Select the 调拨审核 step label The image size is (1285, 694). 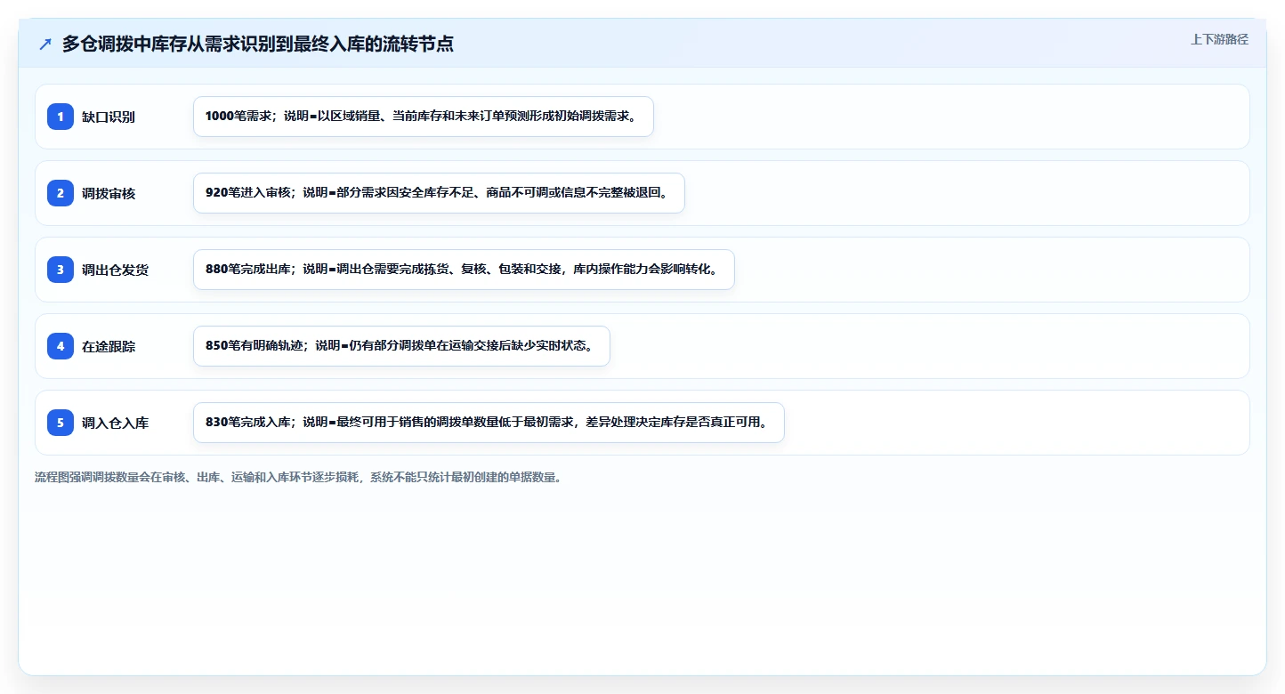point(109,194)
